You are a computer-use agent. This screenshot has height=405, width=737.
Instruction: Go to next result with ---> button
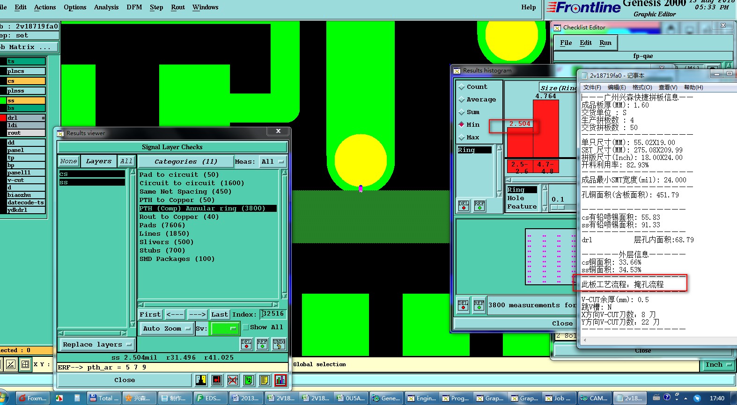point(197,315)
